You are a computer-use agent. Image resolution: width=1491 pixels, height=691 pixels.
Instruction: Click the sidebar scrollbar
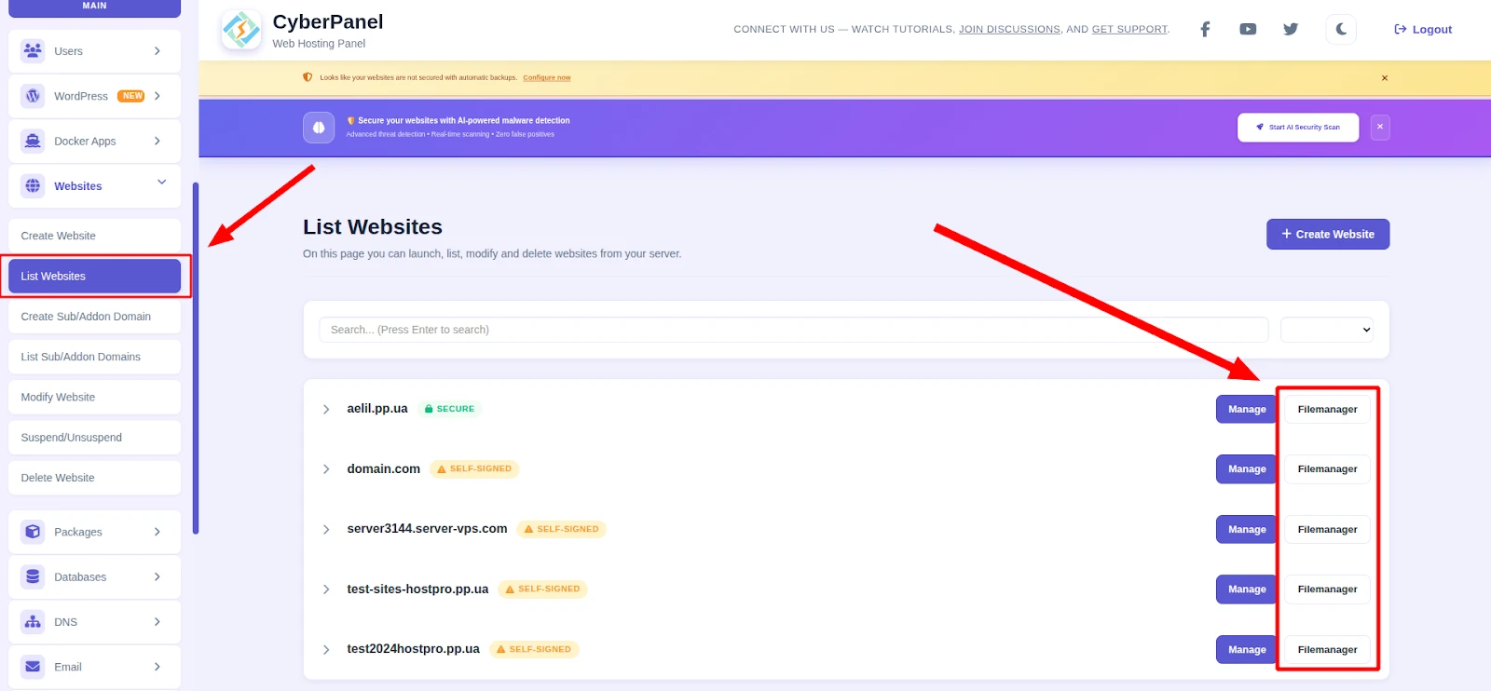click(x=196, y=359)
